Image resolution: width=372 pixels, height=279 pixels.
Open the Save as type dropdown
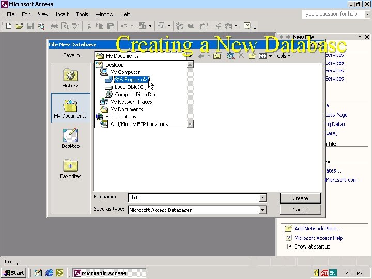[262, 210]
